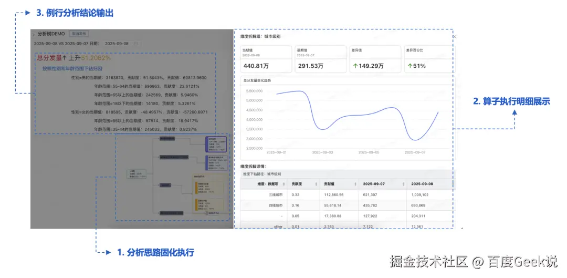The height and width of the screenshot is (278, 567).
Task: Click the 0.16 contribution degree cell
Action: coord(296,205)
